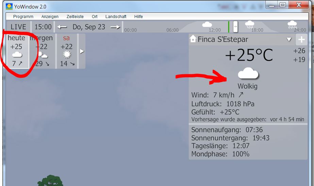The width and height of the screenshot is (314, 186).
Task: Click the cloud icon in the heute tile
Action: (x=17, y=55)
